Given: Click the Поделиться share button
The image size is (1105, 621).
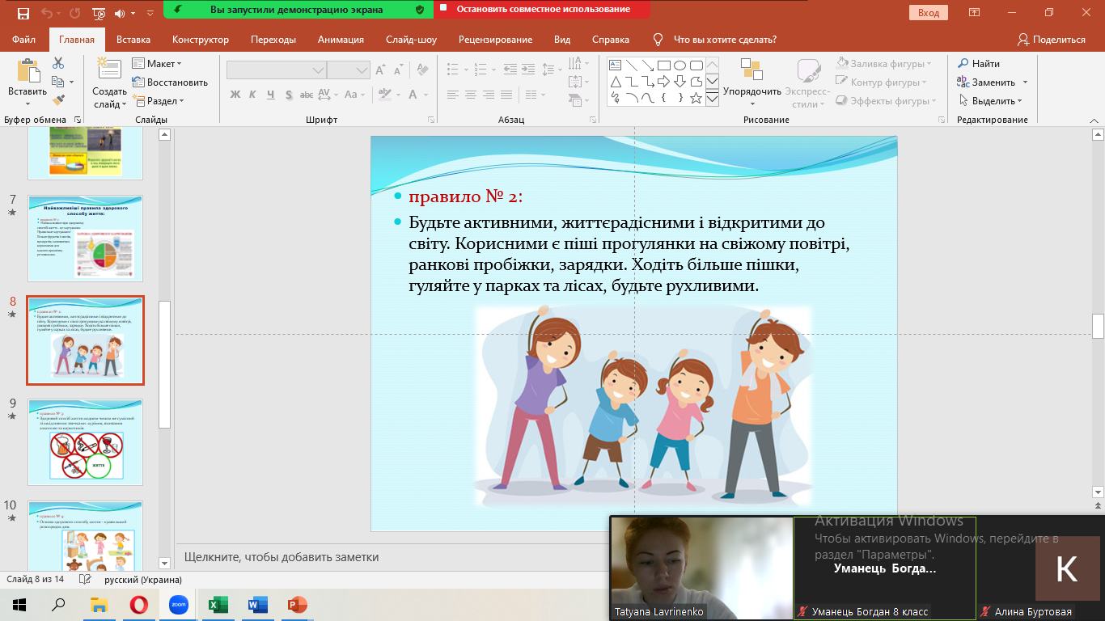Looking at the screenshot, I should (x=1052, y=40).
